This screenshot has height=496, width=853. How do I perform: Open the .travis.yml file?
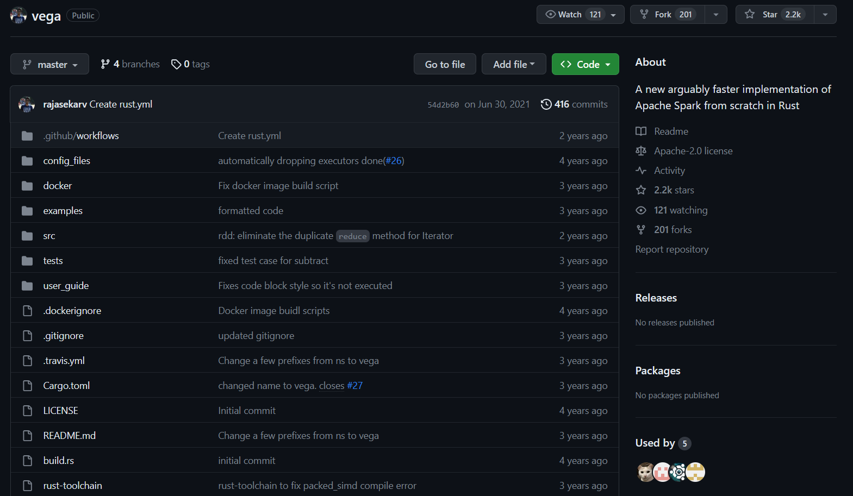coord(64,361)
